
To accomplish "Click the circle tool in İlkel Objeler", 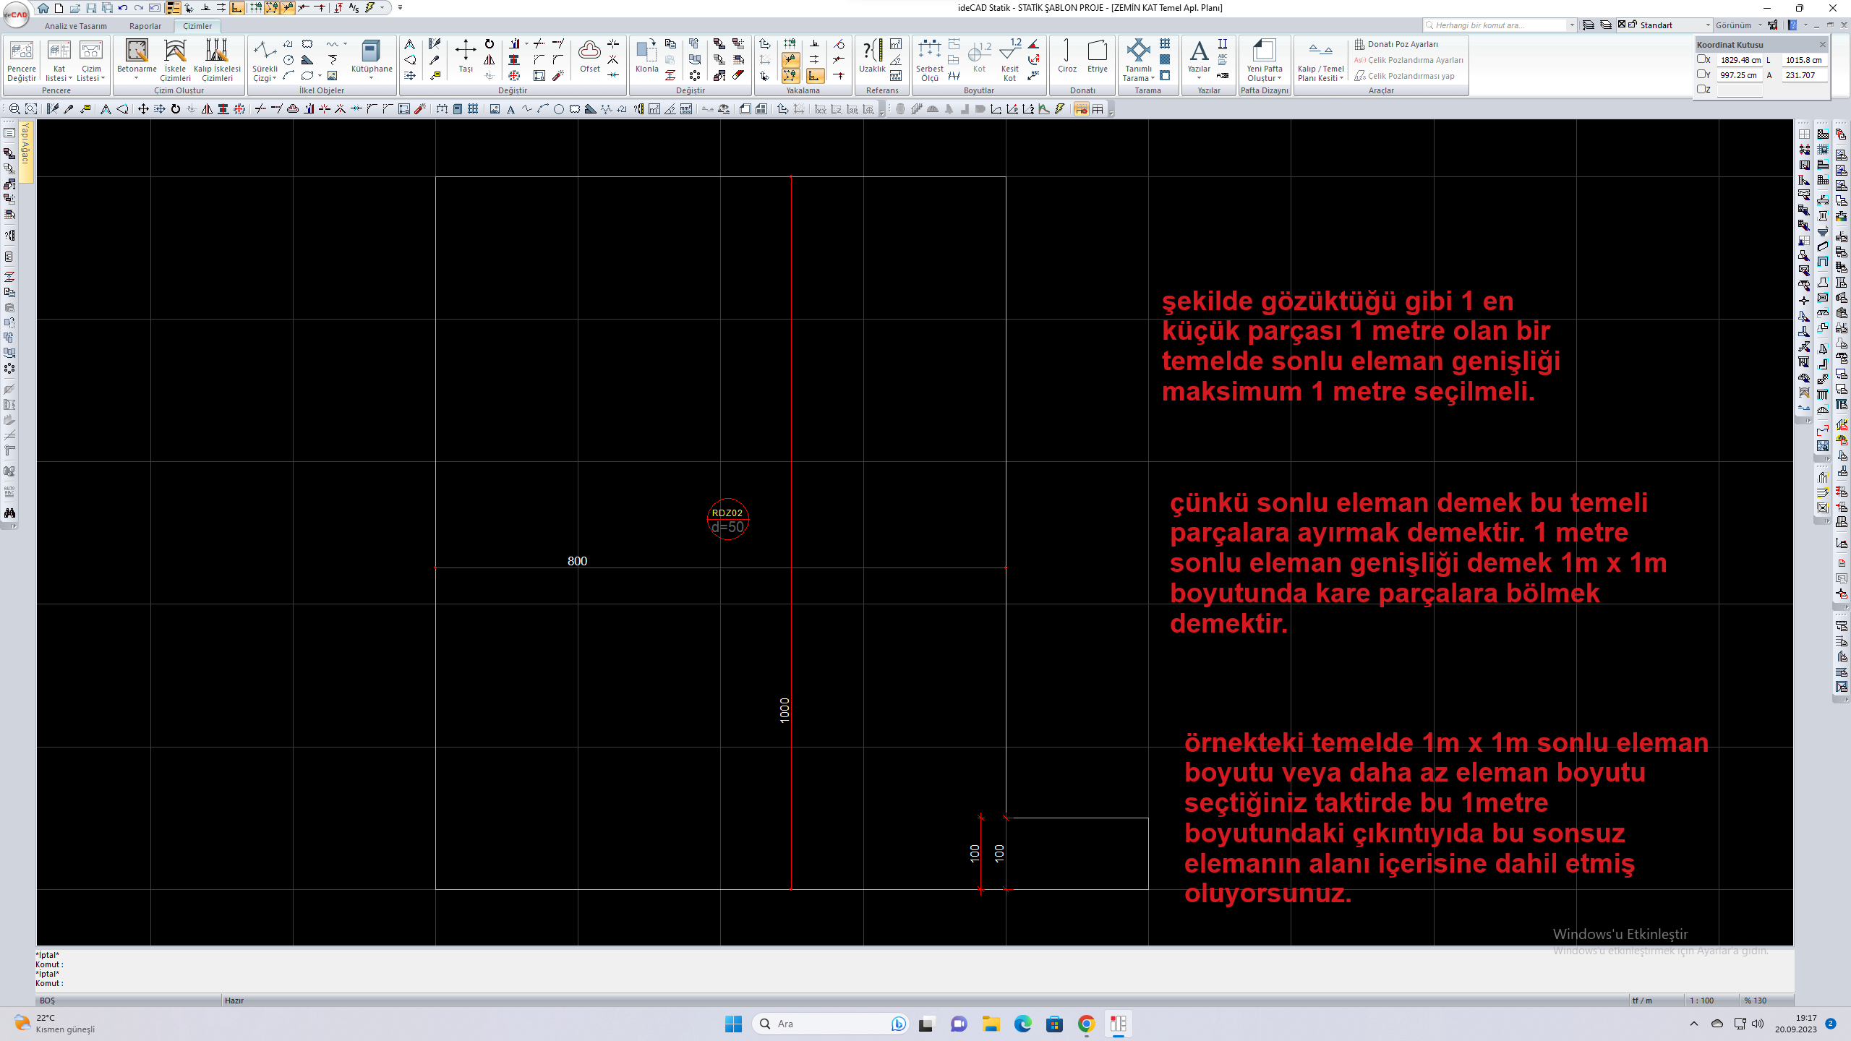I will (288, 60).
